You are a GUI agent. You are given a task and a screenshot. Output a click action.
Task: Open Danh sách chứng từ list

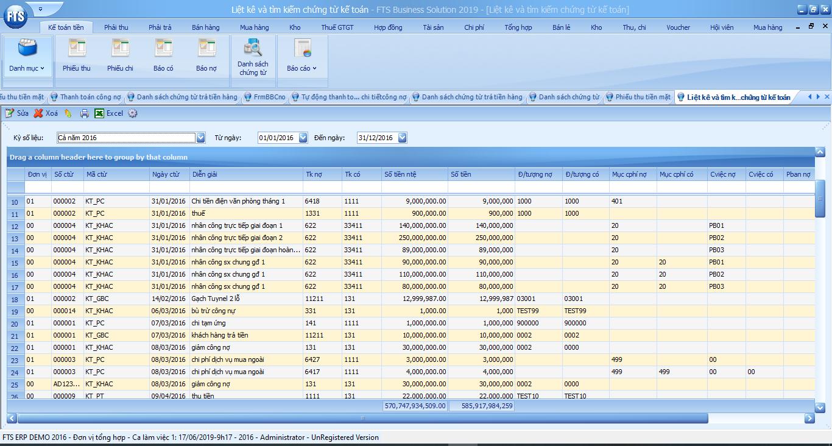tap(253, 57)
